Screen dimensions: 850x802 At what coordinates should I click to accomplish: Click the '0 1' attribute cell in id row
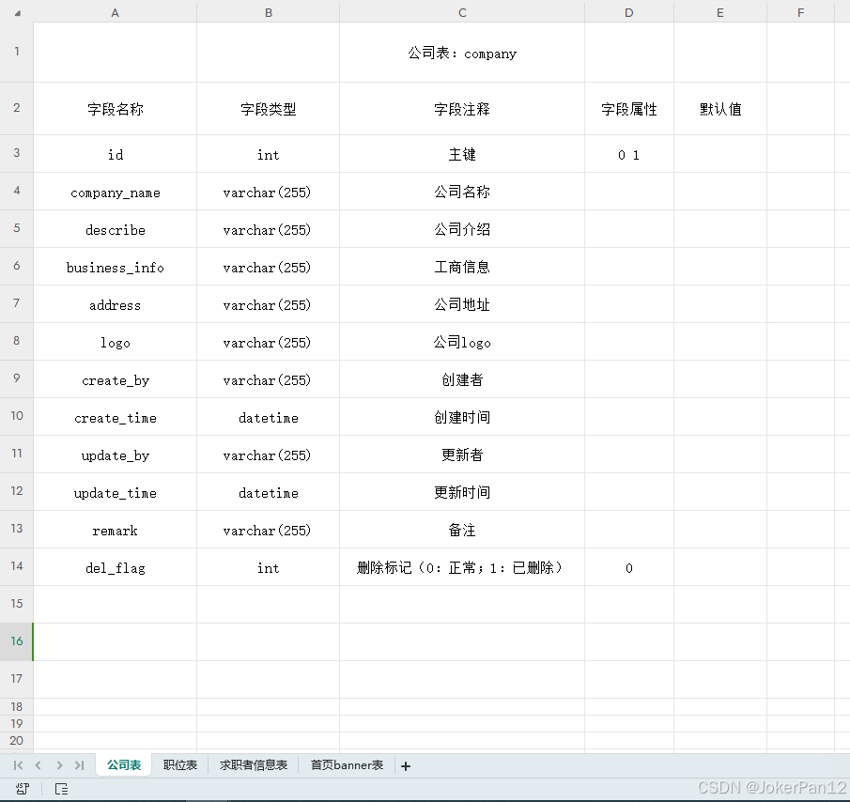pyautogui.click(x=629, y=154)
